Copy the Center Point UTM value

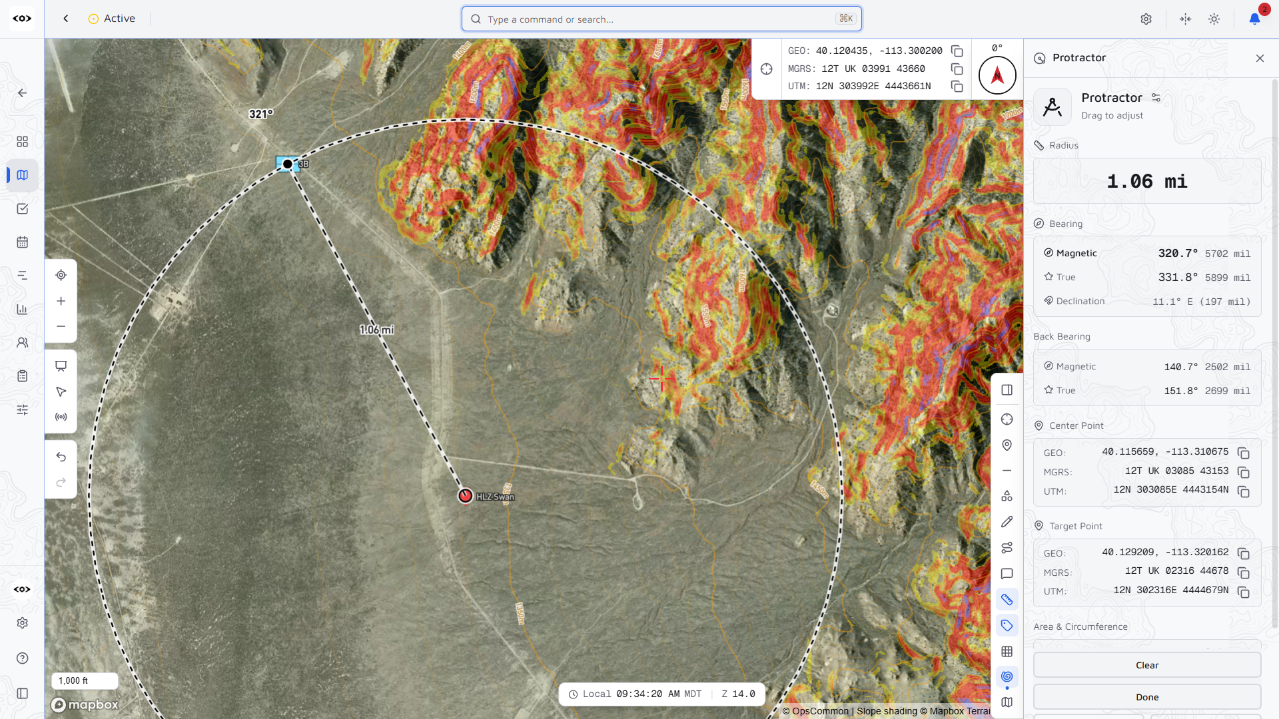pos(1243,491)
